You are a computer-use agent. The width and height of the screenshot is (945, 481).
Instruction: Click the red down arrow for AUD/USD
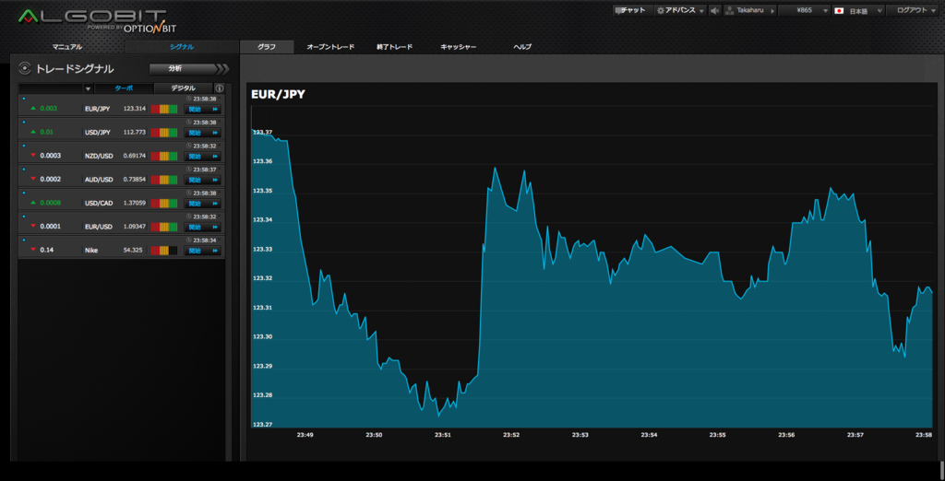click(x=33, y=180)
